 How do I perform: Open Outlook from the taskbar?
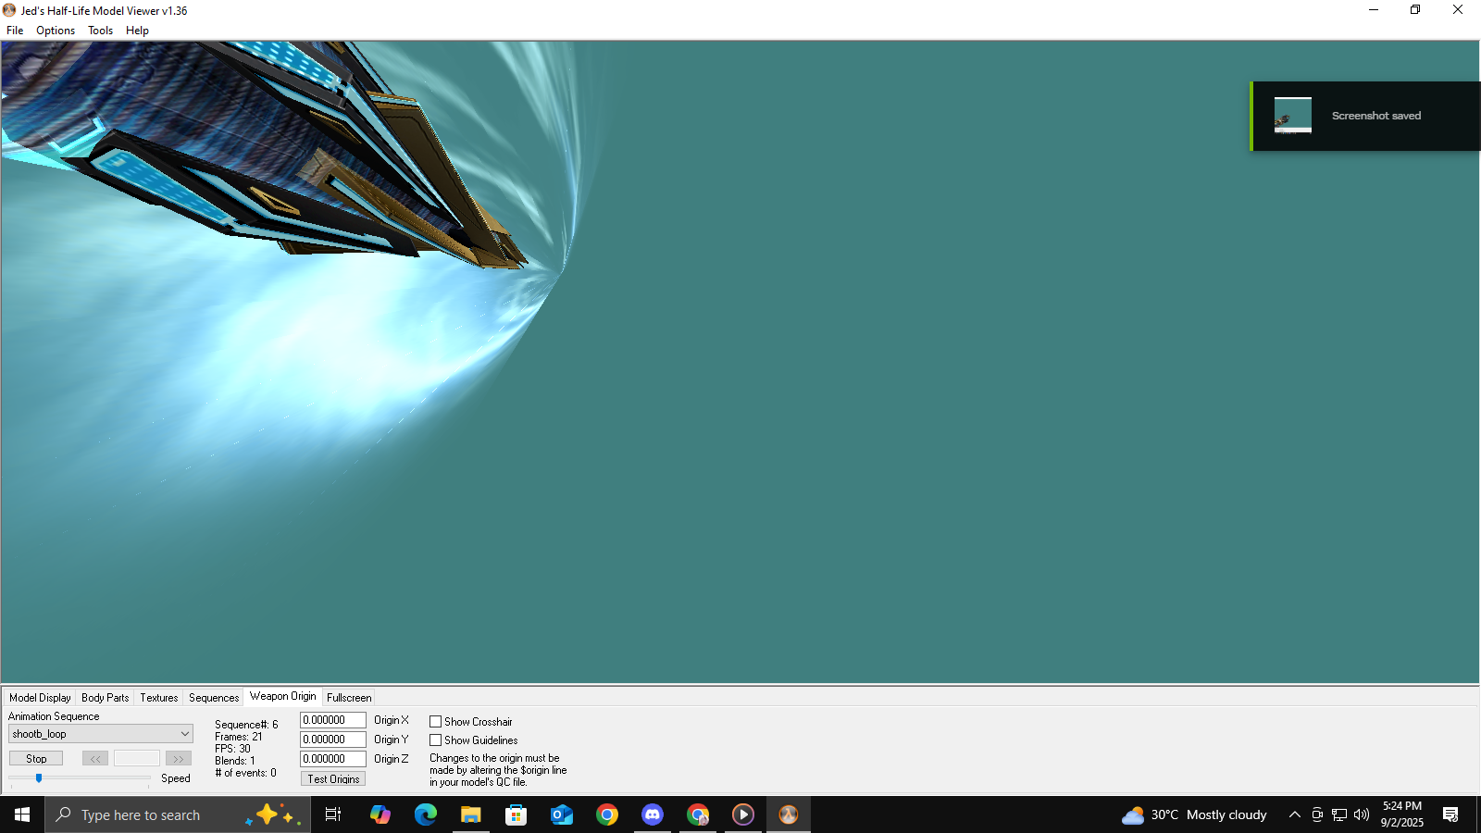pos(562,814)
